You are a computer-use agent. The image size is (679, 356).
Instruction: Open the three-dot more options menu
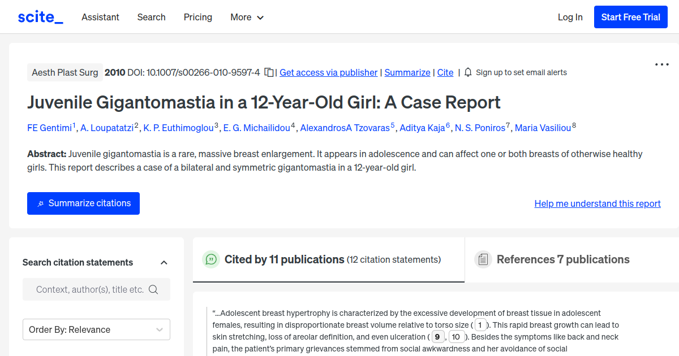point(661,64)
